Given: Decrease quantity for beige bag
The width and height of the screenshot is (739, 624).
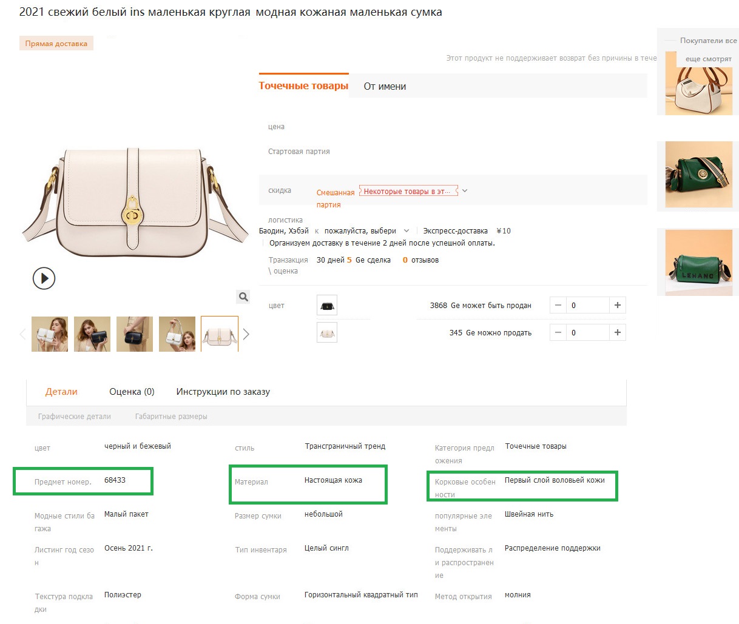Looking at the screenshot, I should [558, 332].
